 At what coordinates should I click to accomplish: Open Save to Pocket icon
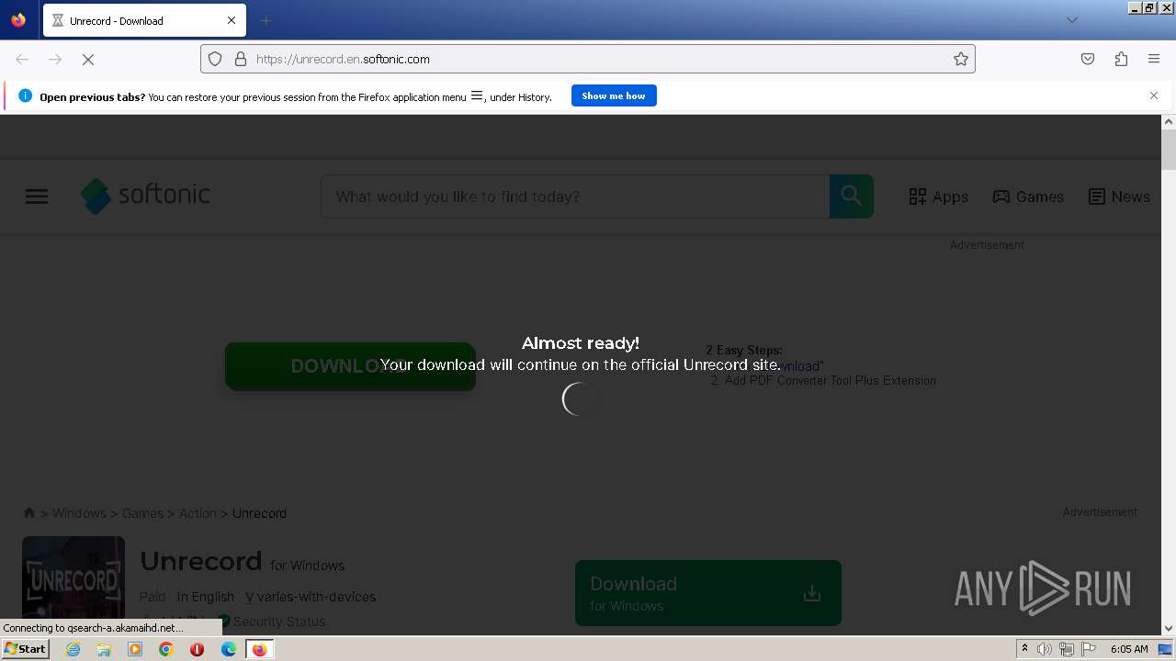click(1088, 59)
